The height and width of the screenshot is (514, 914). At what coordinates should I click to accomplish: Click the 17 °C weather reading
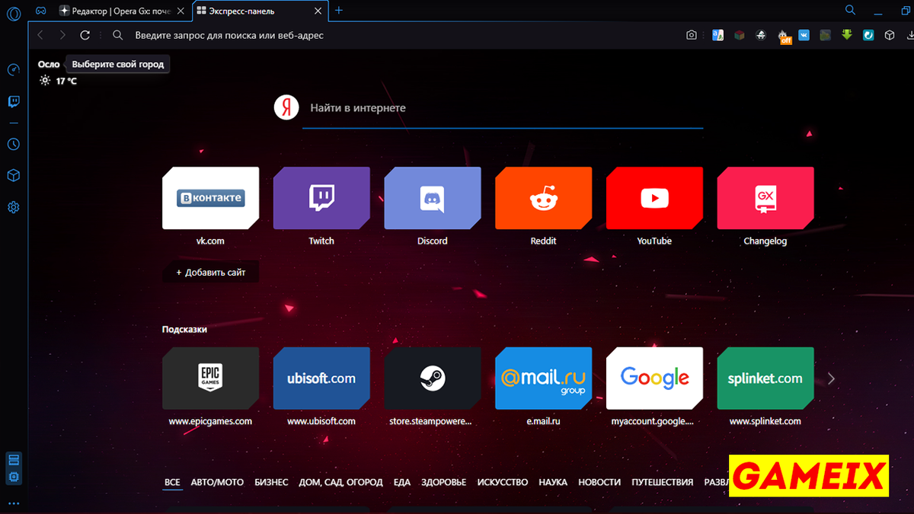pyautogui.click(x=66, y=81)
